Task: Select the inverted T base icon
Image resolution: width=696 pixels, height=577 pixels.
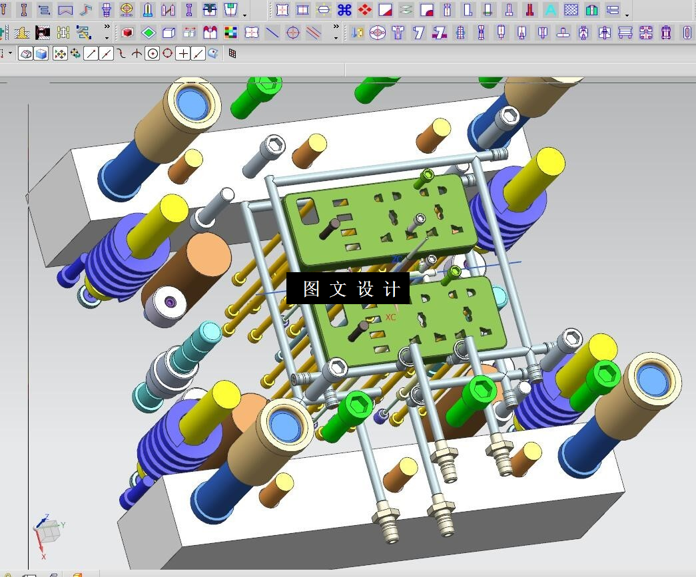Action: [563, 33]
